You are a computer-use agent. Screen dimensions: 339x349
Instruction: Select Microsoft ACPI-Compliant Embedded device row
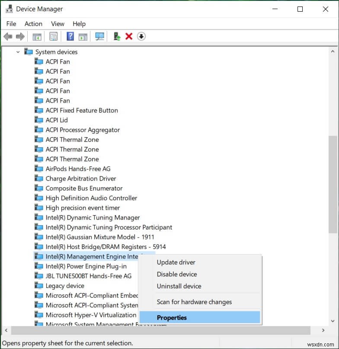(x=92, y=296)
